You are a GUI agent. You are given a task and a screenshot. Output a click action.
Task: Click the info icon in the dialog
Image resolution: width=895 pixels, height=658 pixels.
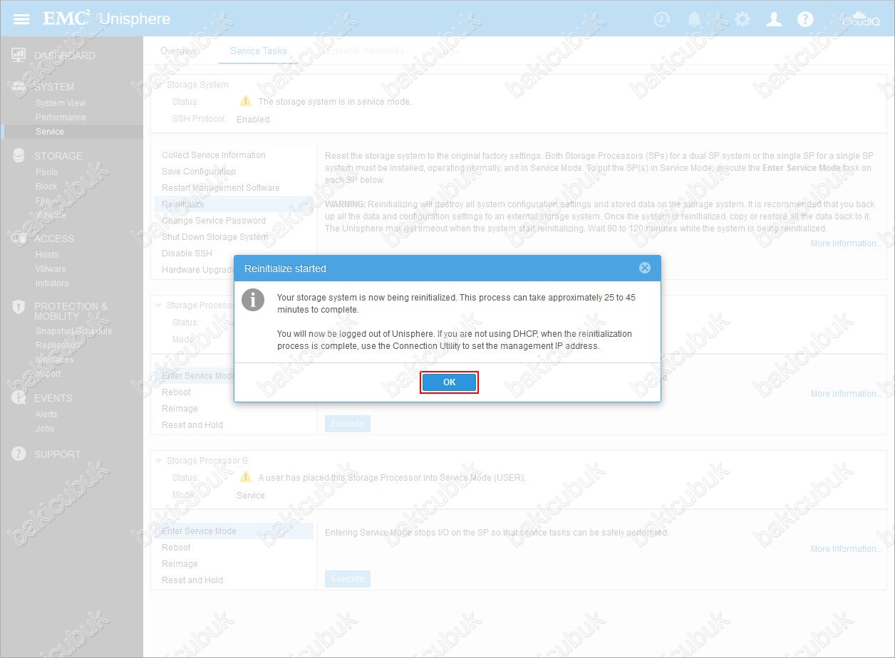point(253,300)
